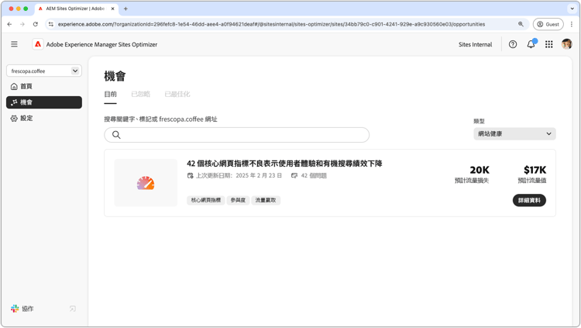Go to 機會 in the sidebar
This screenshot has width=581, height=328.
pos(44,102)
